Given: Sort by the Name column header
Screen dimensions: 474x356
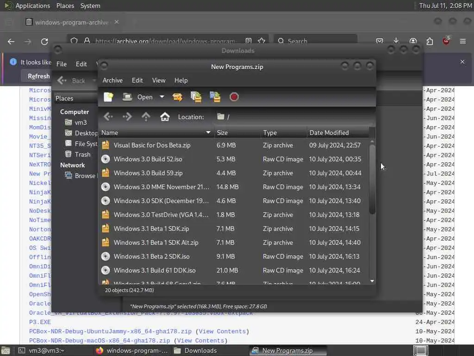Looking at the screenshot, I should tap(156, 133).
